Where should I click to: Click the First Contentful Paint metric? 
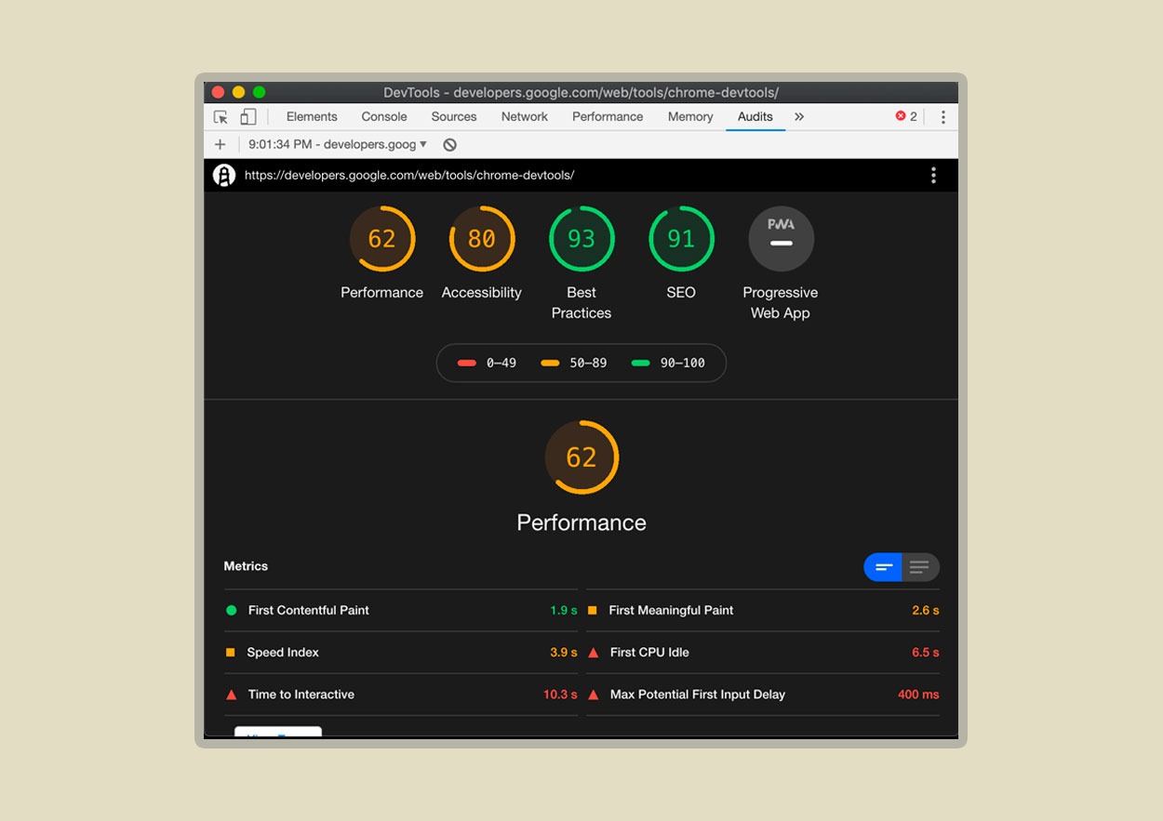[x=400, y=611]
